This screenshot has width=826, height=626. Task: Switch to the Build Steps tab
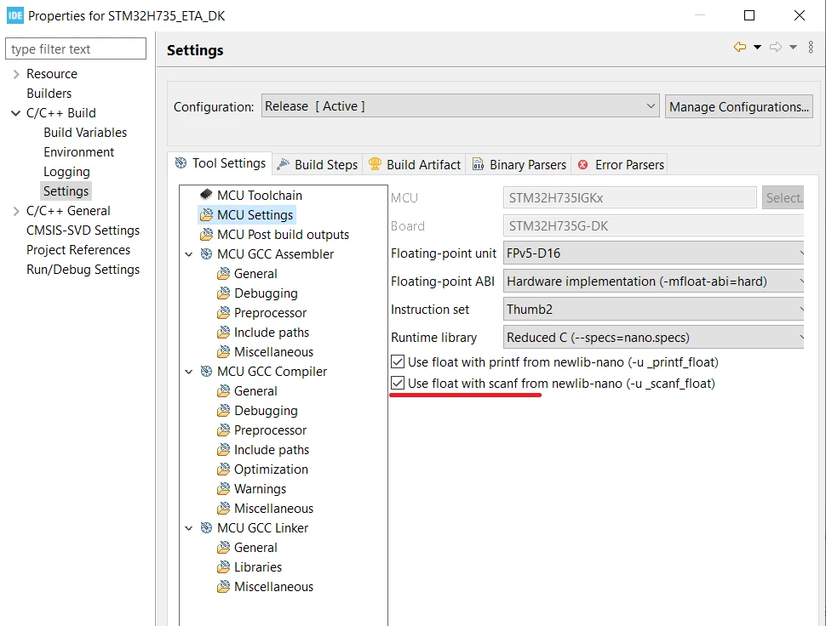tap(318, 165)
